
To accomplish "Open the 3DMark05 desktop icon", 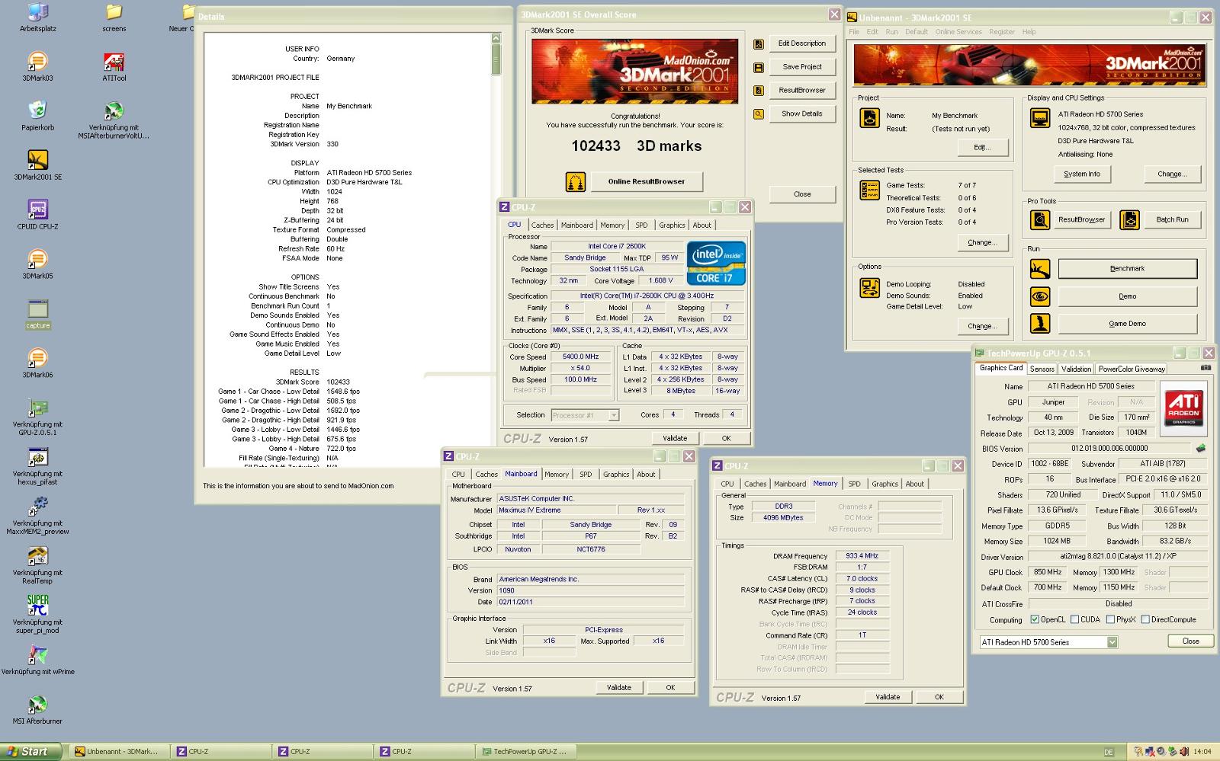I will (x=37, y=260).
